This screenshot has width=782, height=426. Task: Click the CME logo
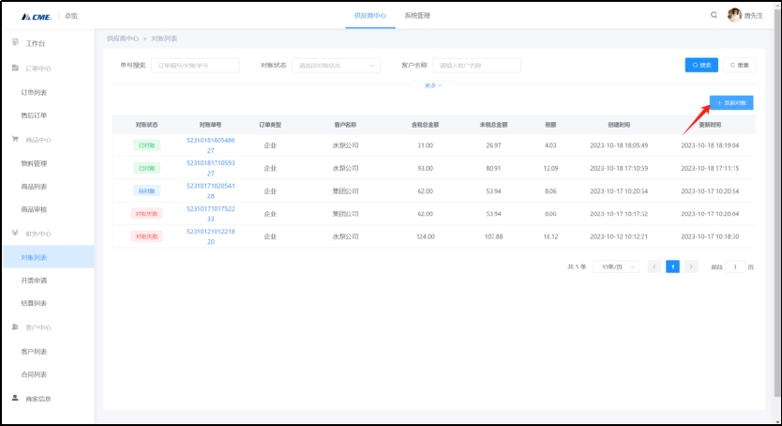click(x=37, y=16)
